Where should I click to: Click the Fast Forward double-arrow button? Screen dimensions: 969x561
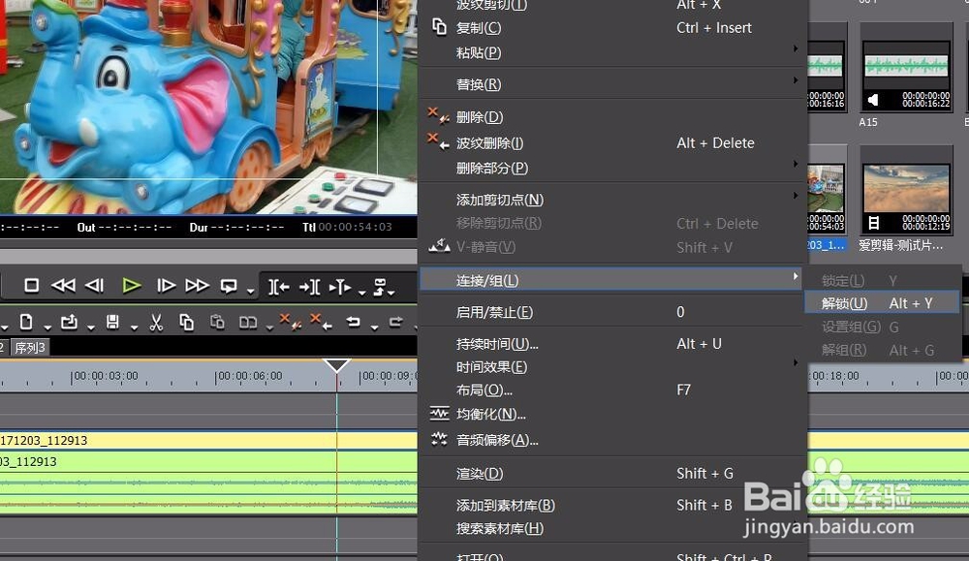point(197,286)
